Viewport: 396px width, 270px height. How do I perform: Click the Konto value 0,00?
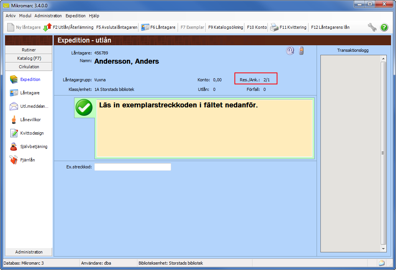pyautogui.click(x=217, y=80)
